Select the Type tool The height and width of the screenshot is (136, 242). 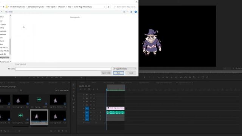click(74, 111)
